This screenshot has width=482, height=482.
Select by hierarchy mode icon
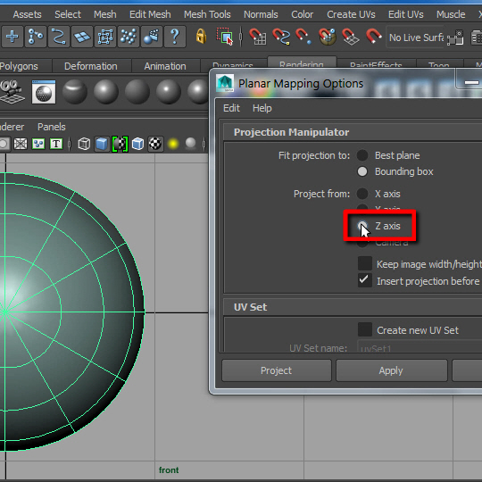tap(36, 37)
